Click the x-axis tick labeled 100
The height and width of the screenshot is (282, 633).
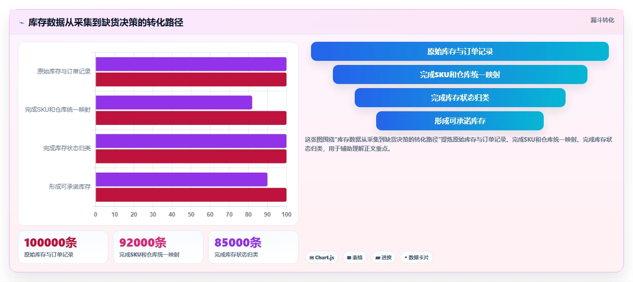[286, 214]
